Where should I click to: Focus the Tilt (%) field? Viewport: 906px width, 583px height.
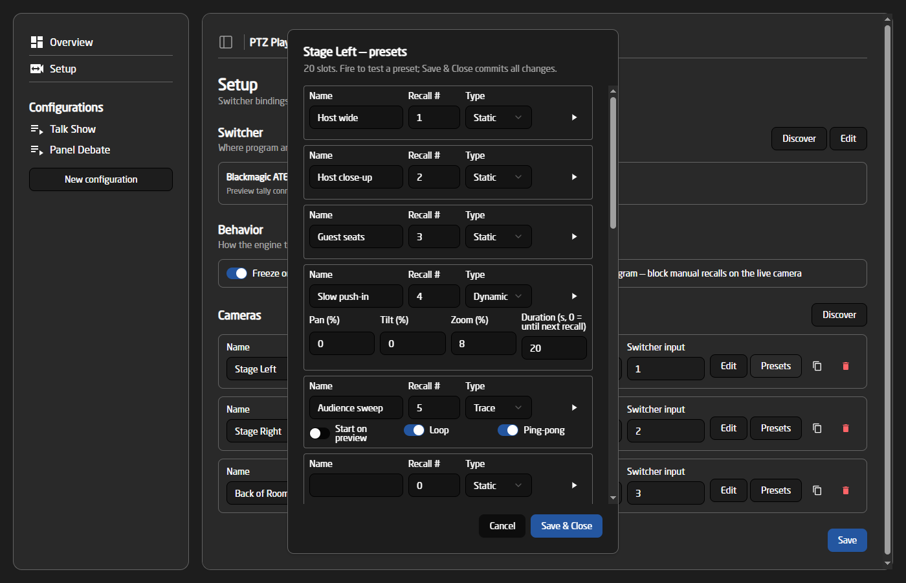click(x=413, y=343)
